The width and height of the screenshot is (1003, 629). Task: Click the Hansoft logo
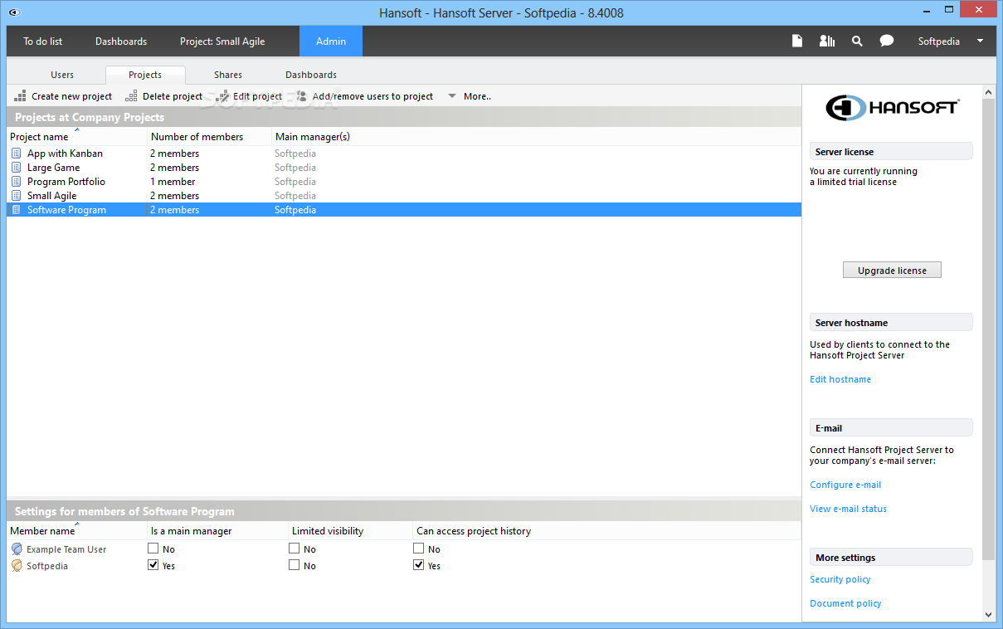tap(893, 108)
